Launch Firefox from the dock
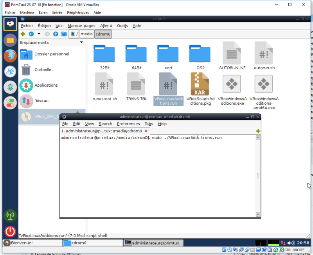Screen dimensions: 313x255 click(x=10, y=56)
